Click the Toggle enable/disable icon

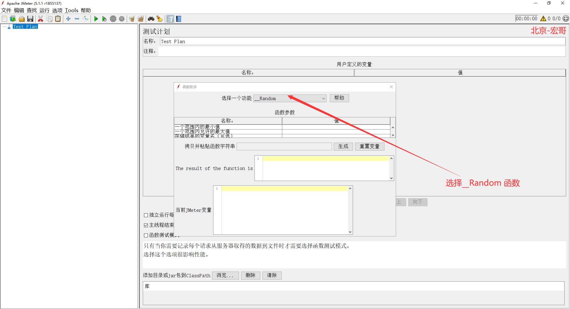[85, 19]
